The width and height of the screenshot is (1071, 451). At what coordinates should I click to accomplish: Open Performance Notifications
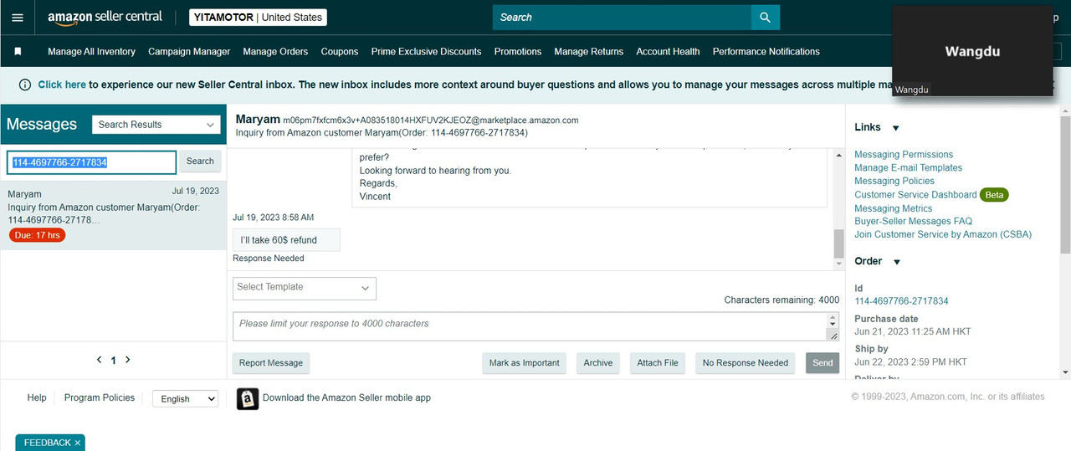coord(766,51)
